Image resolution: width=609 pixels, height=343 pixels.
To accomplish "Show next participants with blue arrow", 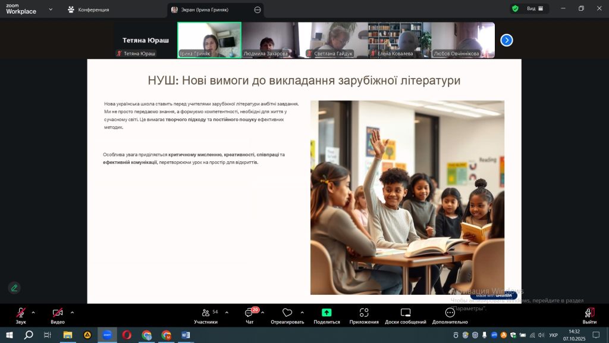I will click(507, 40).
